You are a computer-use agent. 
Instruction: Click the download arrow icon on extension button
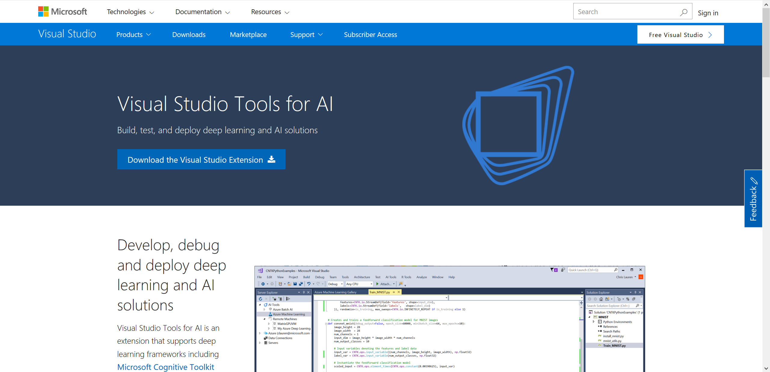(271, 159)
